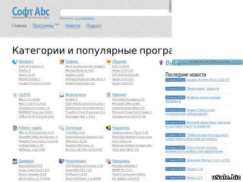Viewport: 243px width, 182px height.
Task: Open the Microsoft Office 2007 link
Action: tap(126, 103)
